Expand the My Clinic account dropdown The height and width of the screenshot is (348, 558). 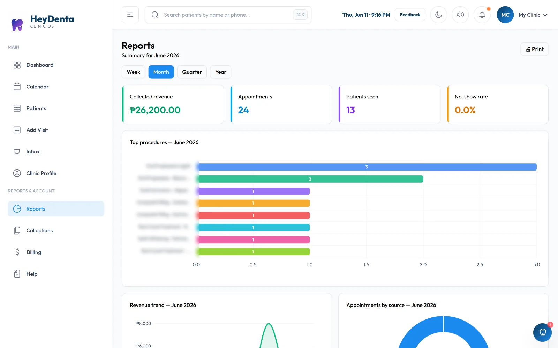tap(533, 15)
